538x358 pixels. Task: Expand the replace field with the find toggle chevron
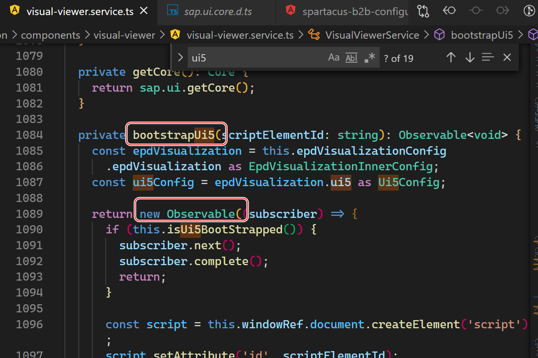tap(180, 57)
